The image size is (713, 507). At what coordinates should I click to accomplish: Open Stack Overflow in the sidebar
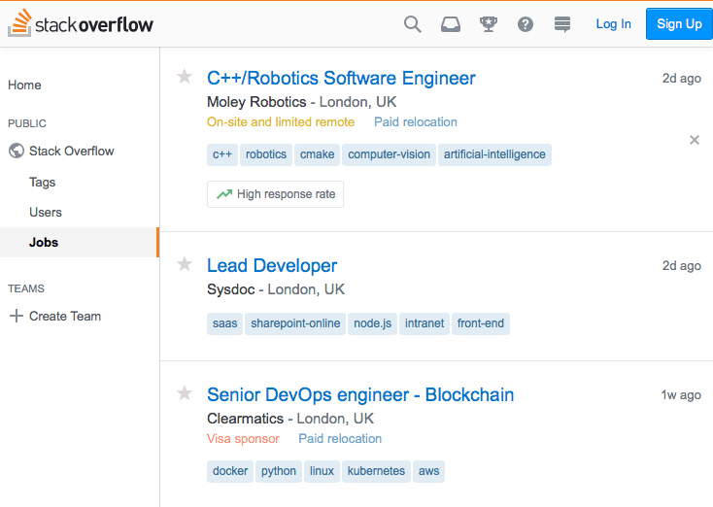pyautogui.click(x=71, y=151)
